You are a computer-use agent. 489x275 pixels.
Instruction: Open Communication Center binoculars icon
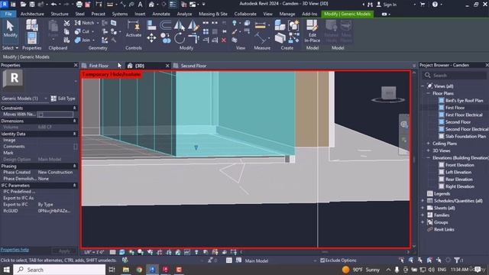[x=370, y=5]
